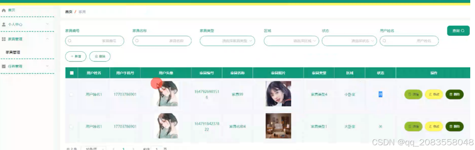Viewport: 475px width, 150px height.
Task: Check the second row checkbox
Action: pyautogui.click(x=71, y=127)
